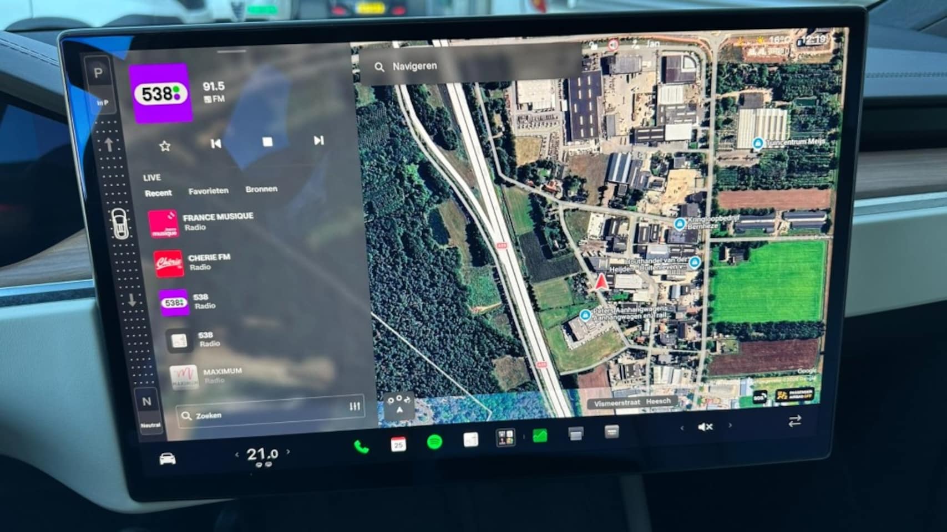
Task: Open the car controls icon
Action: click(167, 459)
